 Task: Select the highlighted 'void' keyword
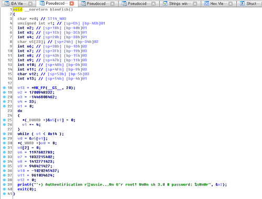click(18, 9)
